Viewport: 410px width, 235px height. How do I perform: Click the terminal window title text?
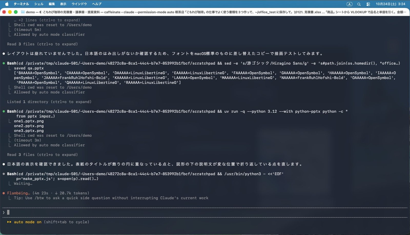216,12
